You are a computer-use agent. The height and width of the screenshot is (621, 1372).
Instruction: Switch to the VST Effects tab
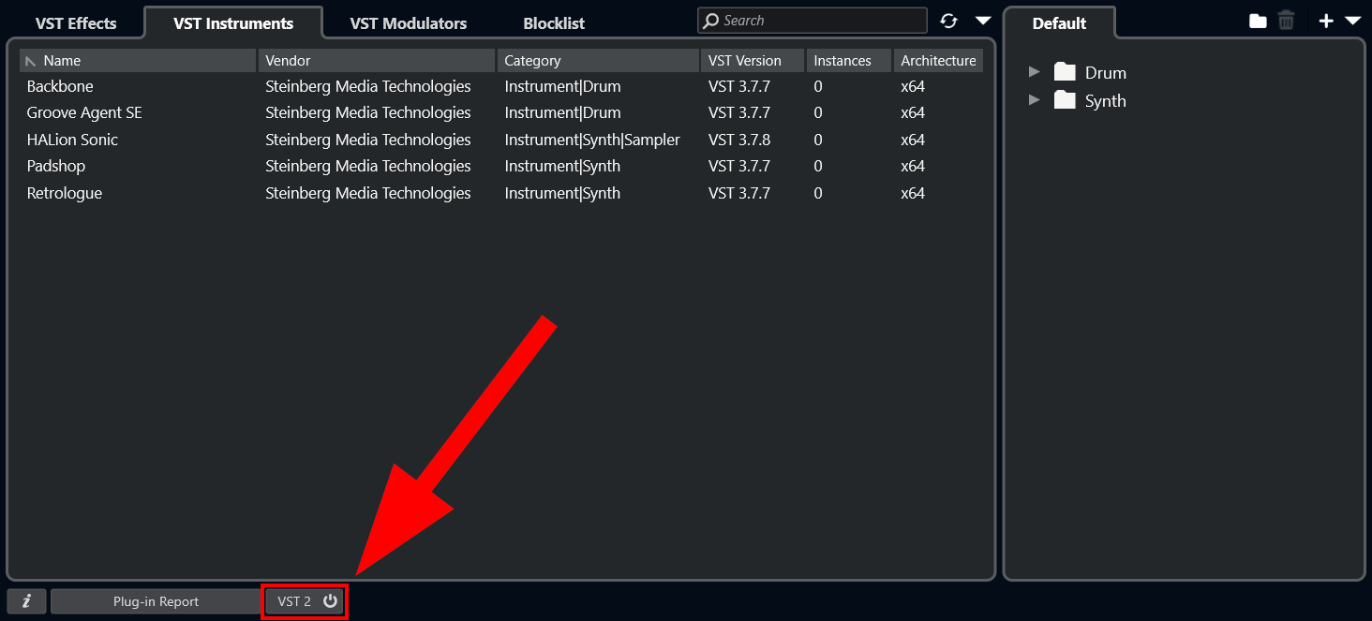[x=76, y=22]
